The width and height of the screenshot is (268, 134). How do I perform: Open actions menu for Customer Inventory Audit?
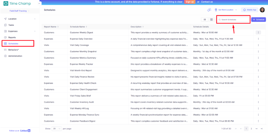pyautogui.click(x=258, y=102)
